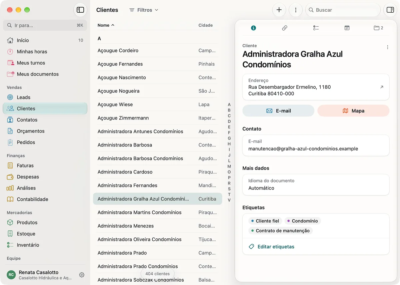
Task: Open the toolbar more options menu
Action: pos(296,10)
